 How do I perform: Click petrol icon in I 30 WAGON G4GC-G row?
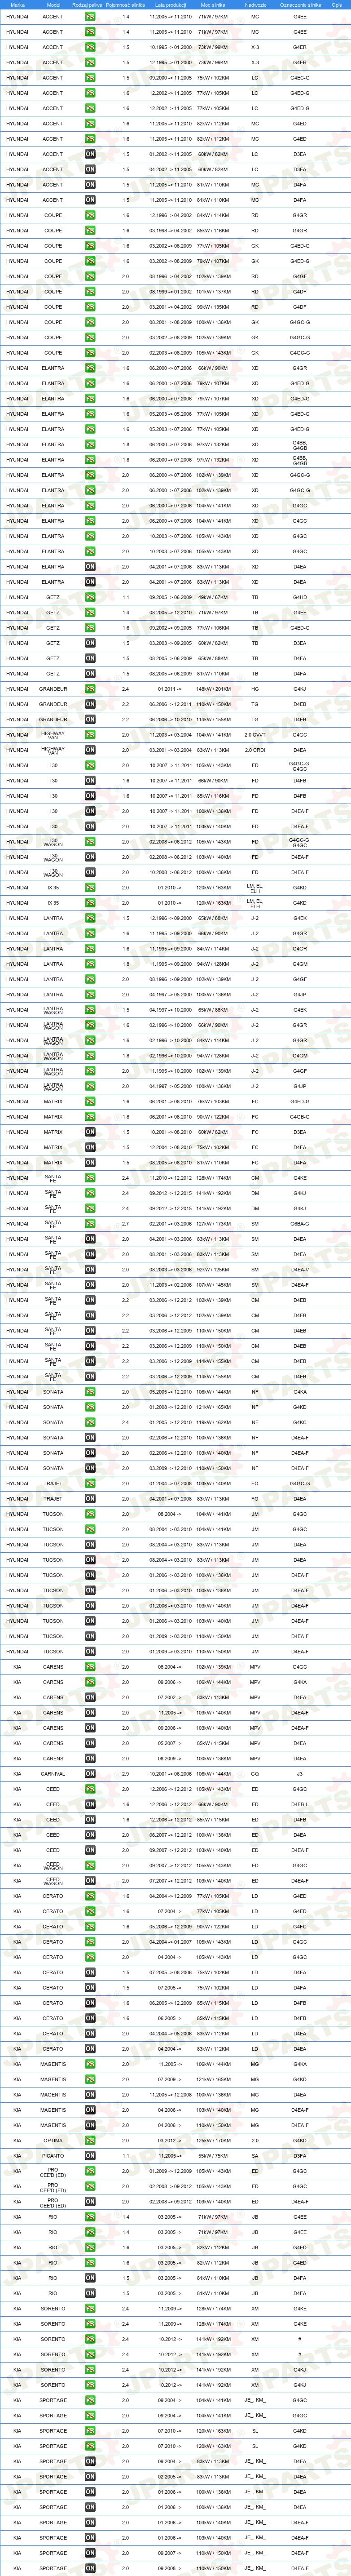[90, 842]
